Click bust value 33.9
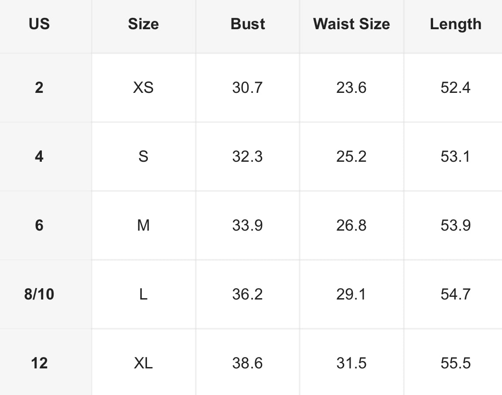 tap(247, 225)
